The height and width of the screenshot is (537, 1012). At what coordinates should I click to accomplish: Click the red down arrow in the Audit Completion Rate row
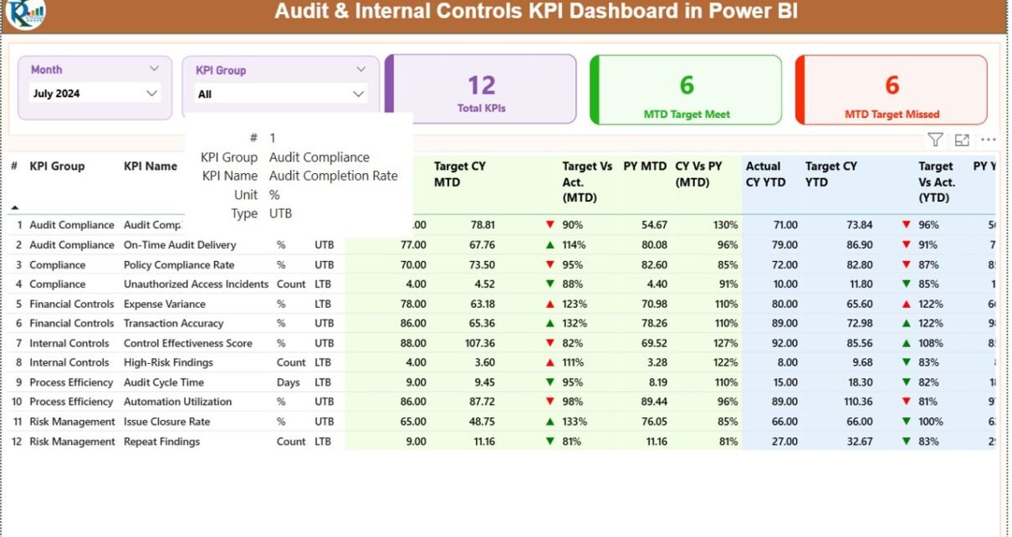549,225
